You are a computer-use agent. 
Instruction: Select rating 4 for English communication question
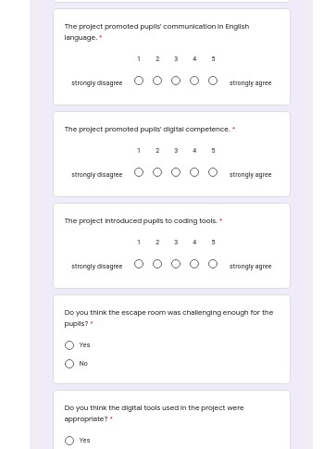[194, 81]
